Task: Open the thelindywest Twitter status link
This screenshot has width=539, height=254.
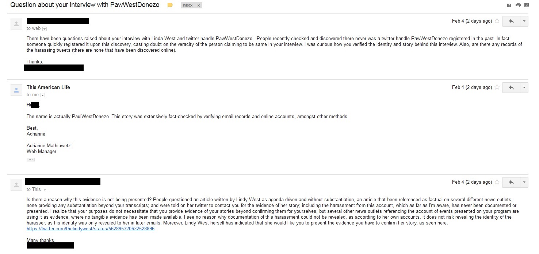Action: point(91,229)
